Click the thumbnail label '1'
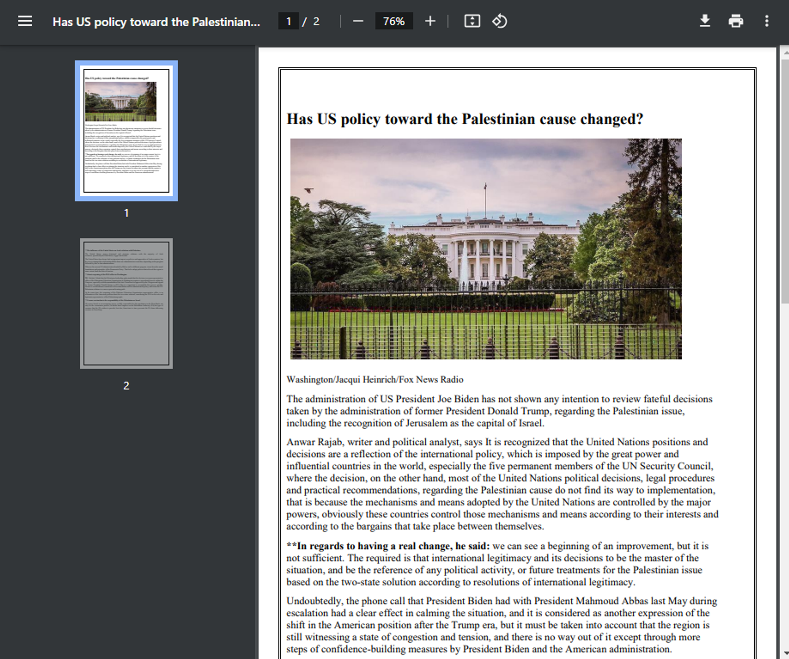Image resolution: width=789 pixels, height=659 pixels. (126, 213)
